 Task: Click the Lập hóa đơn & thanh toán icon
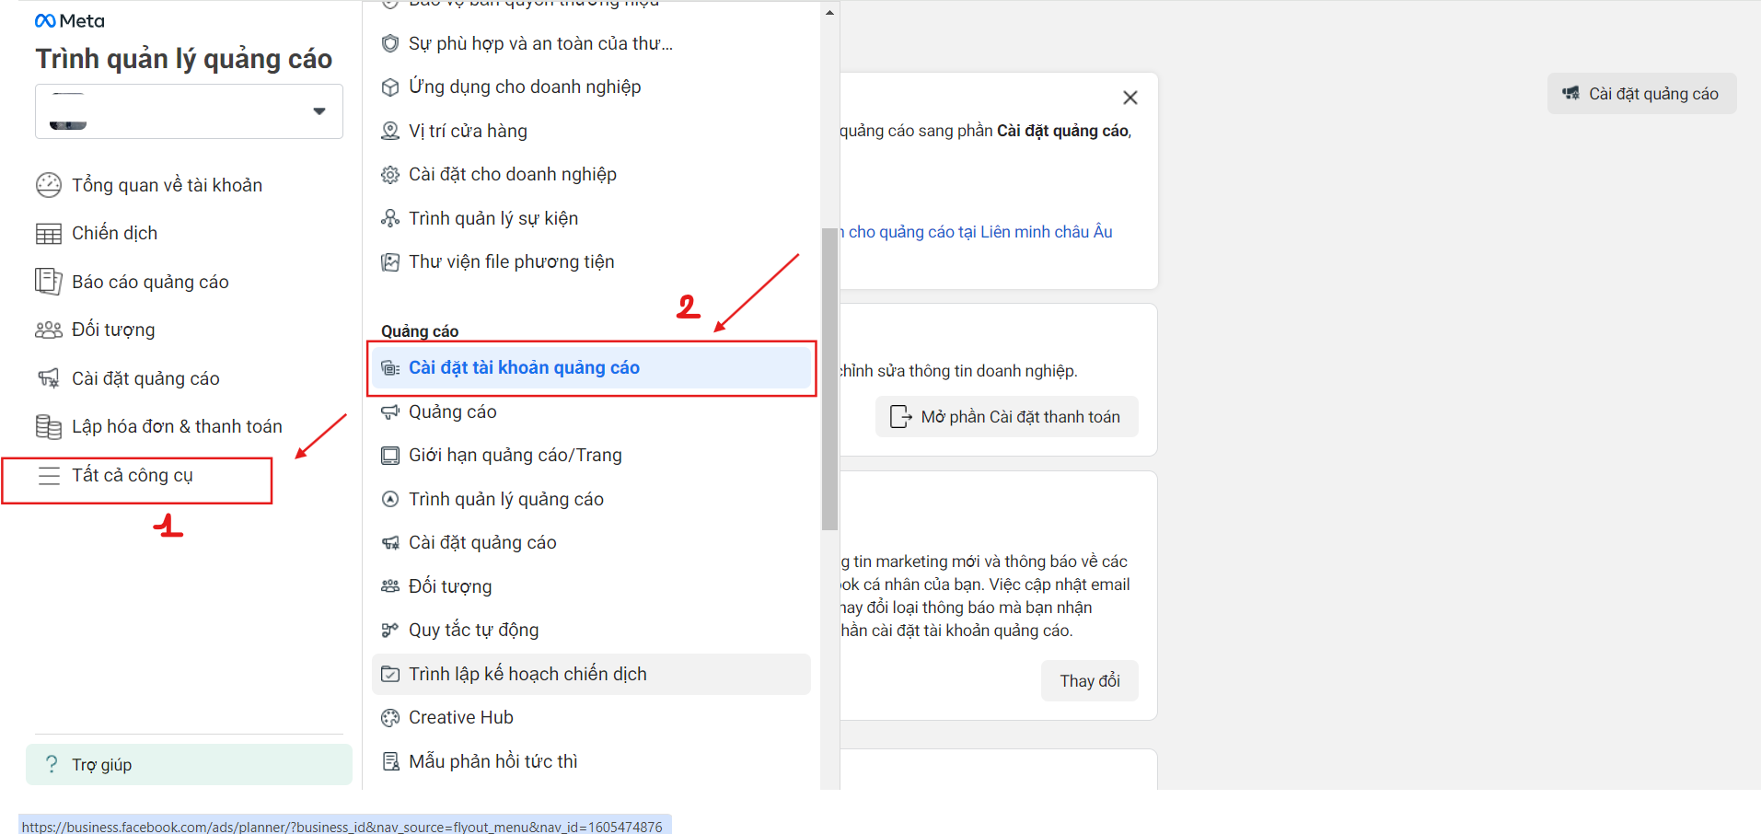coord(49,426)
